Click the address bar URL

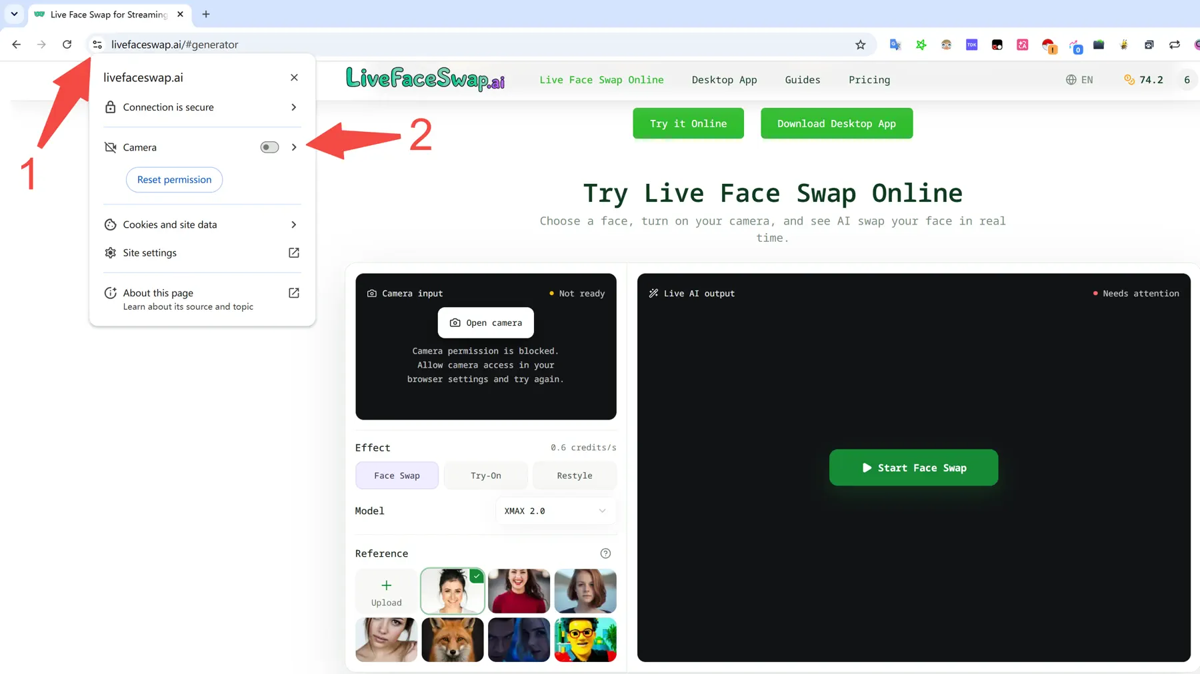click(175, 45)
